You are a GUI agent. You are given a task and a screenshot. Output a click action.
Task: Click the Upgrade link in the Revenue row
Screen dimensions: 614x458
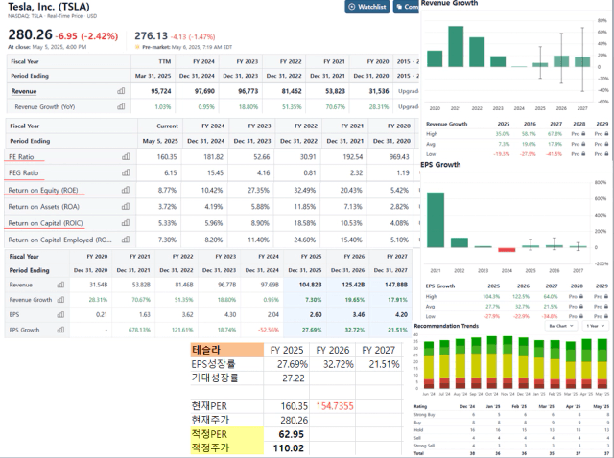coord(409,91)
